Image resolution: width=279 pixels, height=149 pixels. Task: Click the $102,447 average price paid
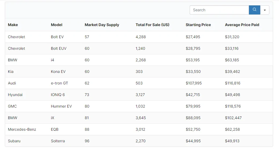(233, 118)
